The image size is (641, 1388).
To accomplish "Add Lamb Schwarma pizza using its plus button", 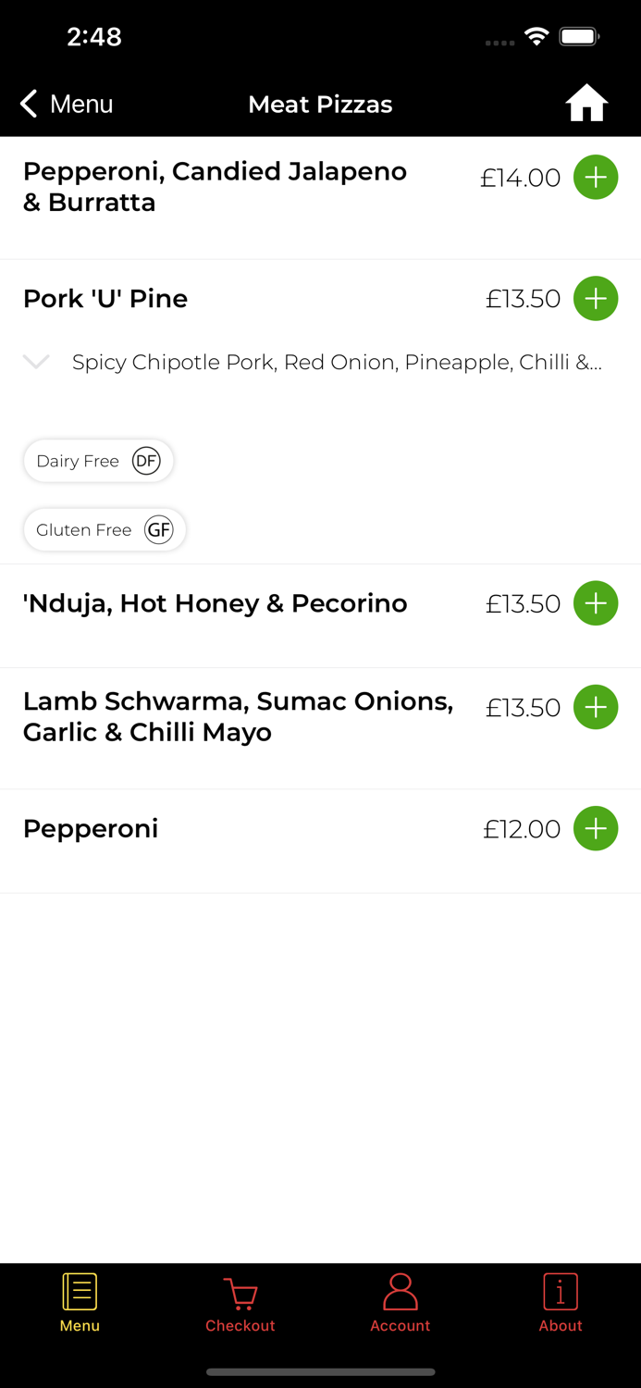I will coord(596,707).
